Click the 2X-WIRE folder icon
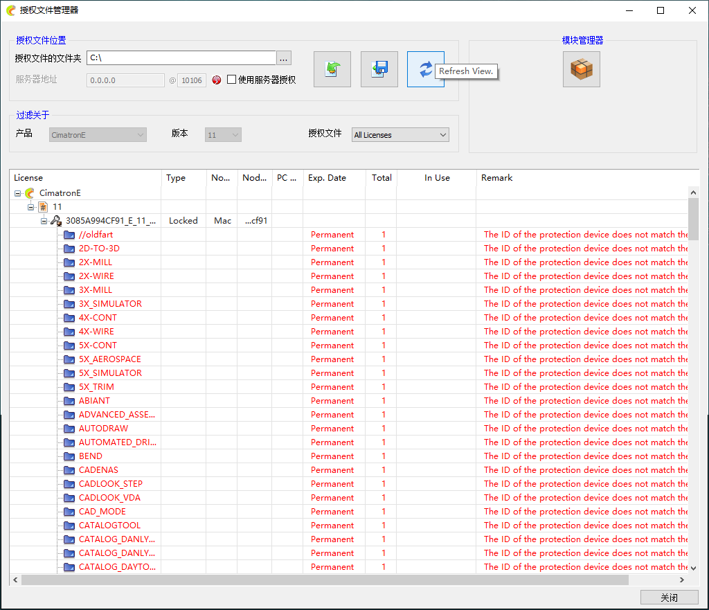The width and height of the screenshot is (709, 610). 69,276
